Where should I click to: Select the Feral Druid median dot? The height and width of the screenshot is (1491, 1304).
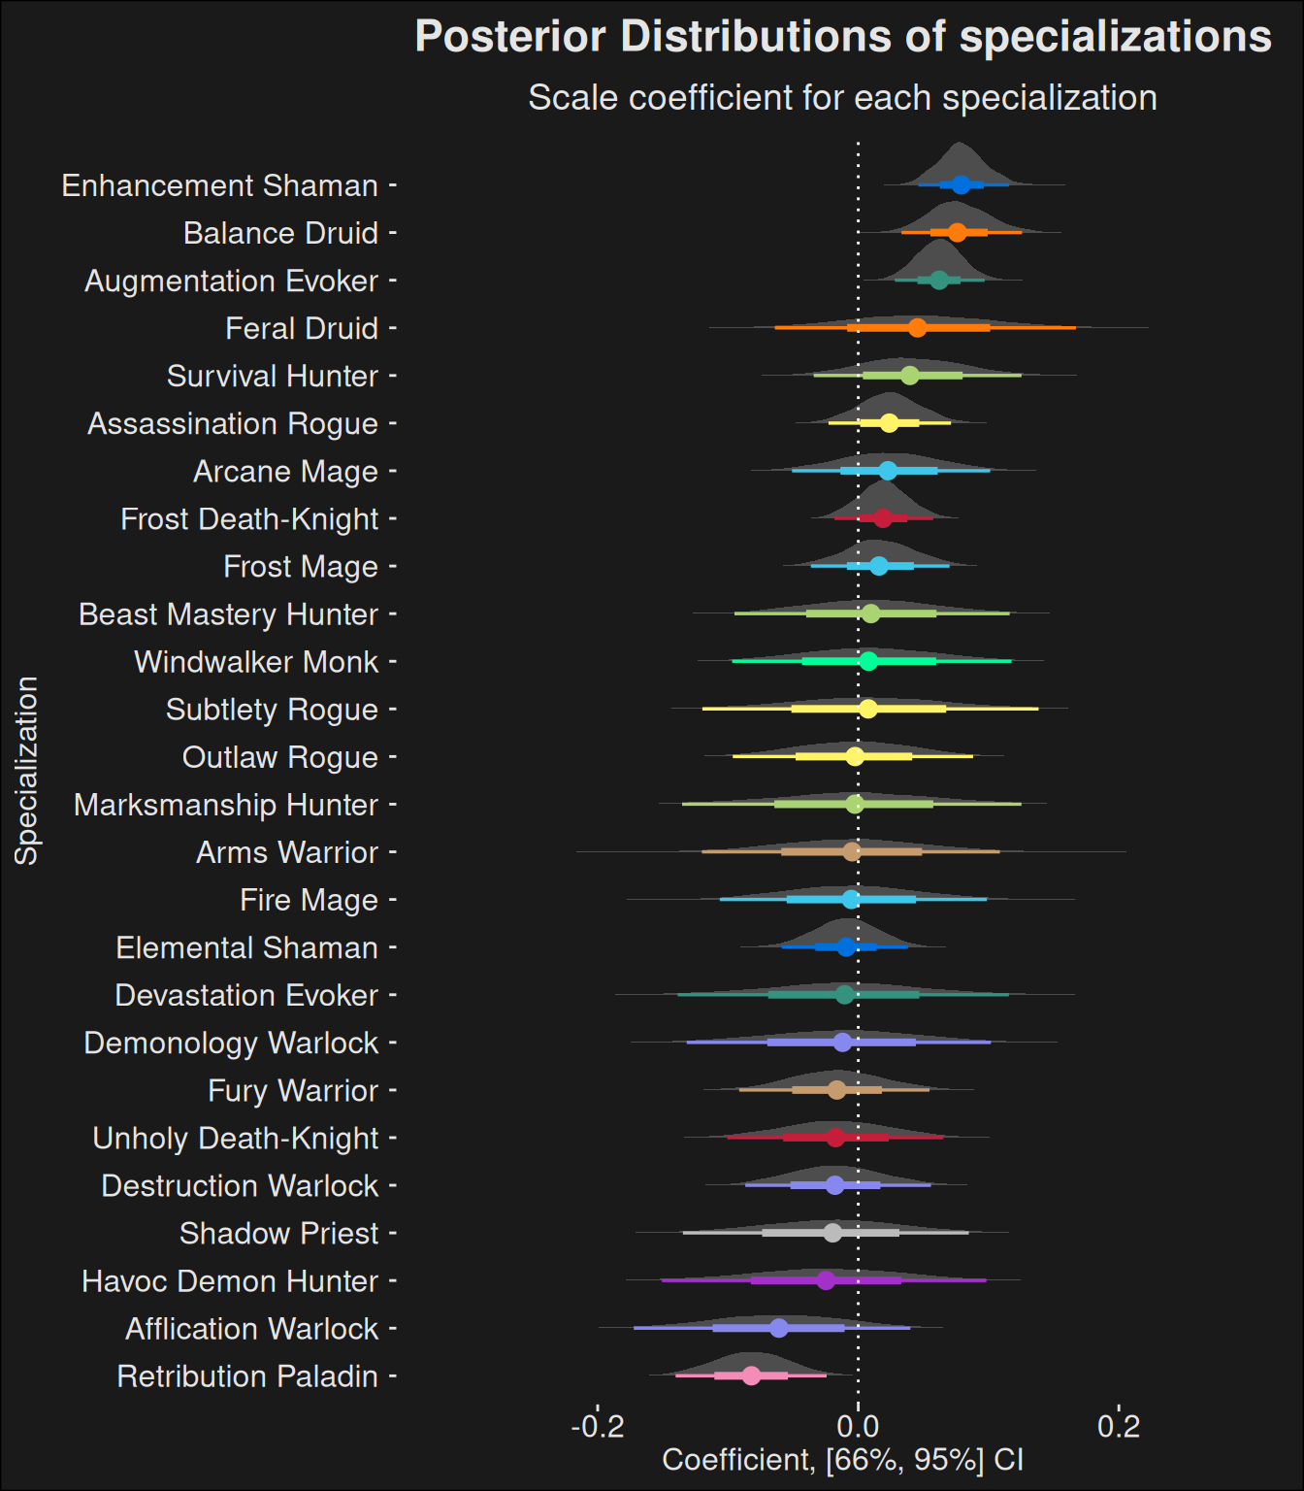click(x=917, y=327)
